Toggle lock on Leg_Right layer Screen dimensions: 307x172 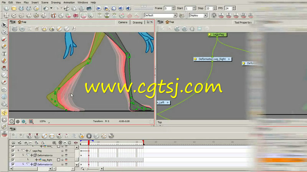62,160
